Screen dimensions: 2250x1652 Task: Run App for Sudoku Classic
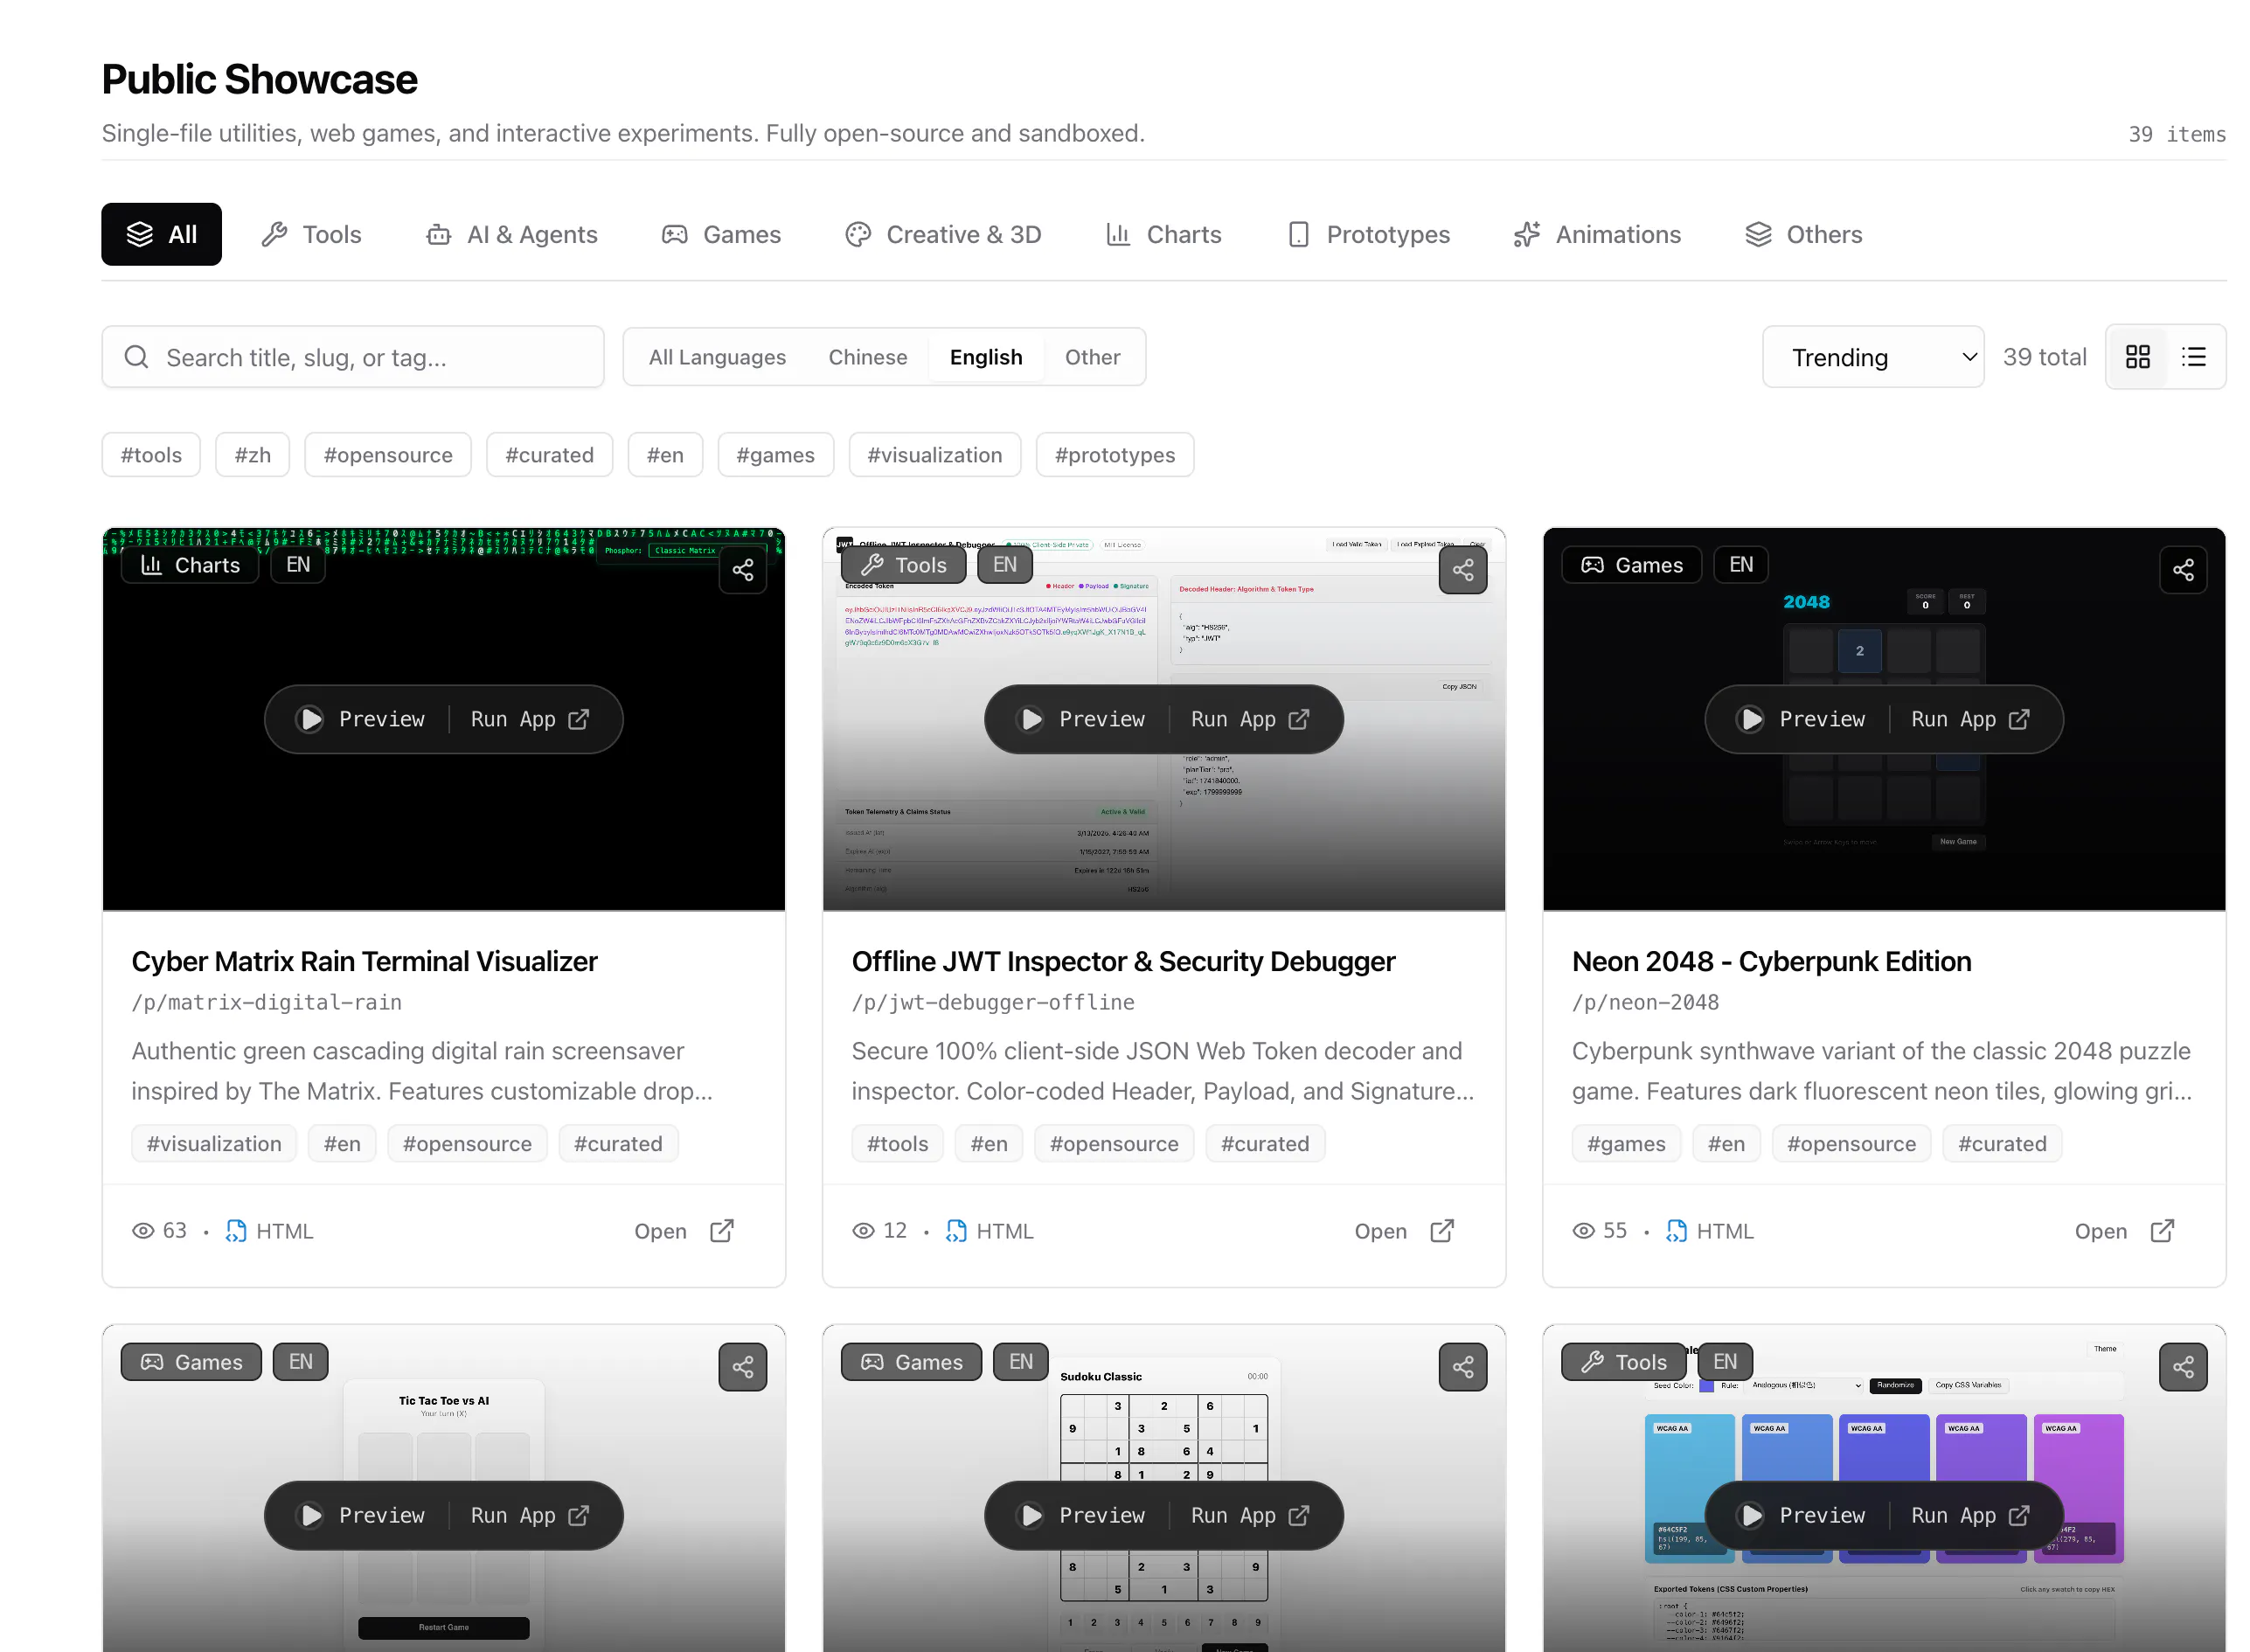1249,1515
